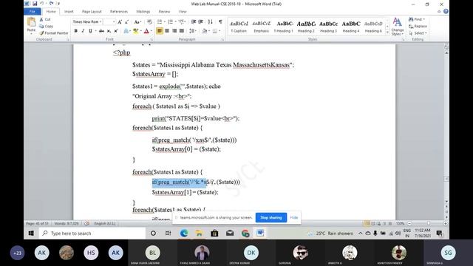Apply the Heading 3 style
The width and height of the screenshot is (473, 266).
pyautogui.click(x=328, y=27)
